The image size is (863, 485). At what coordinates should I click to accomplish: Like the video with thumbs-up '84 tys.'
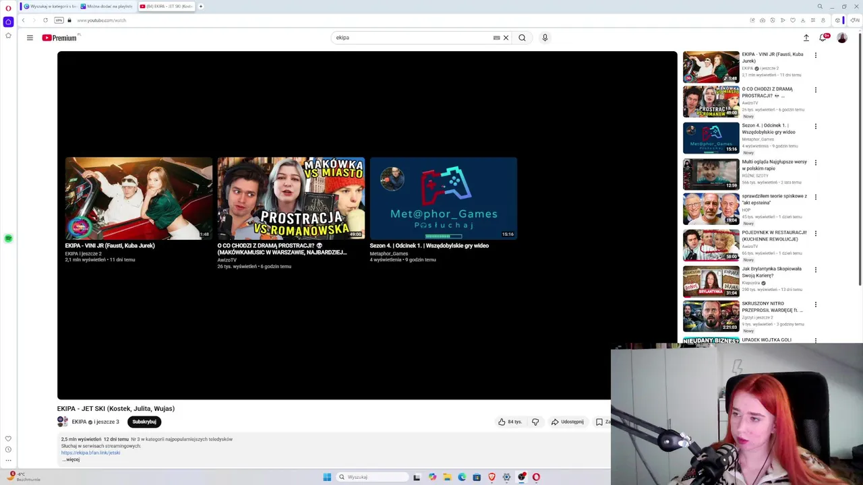pos(510,422)
